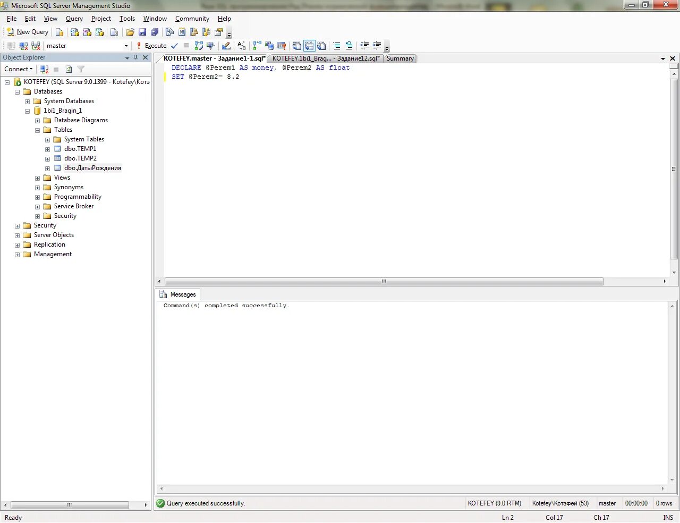Switch output to Results to Grid
680x523 pixels.
309,46
